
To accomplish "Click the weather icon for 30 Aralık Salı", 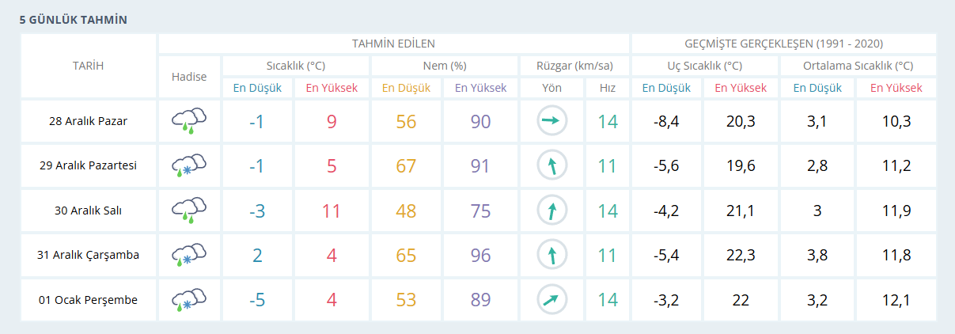I will [x=189, y=211].
